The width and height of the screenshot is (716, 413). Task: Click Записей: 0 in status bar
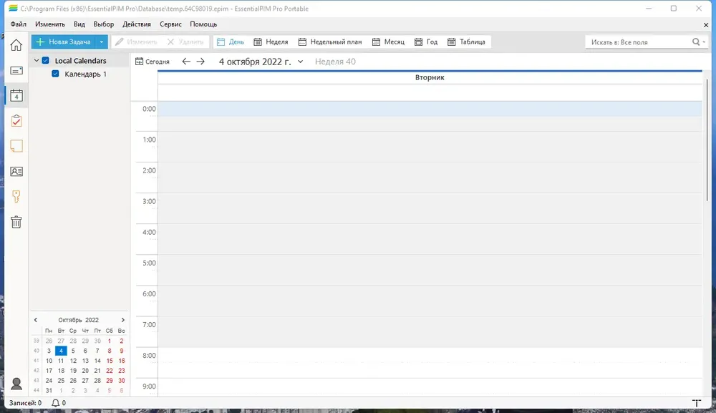[x=25, y=403]
